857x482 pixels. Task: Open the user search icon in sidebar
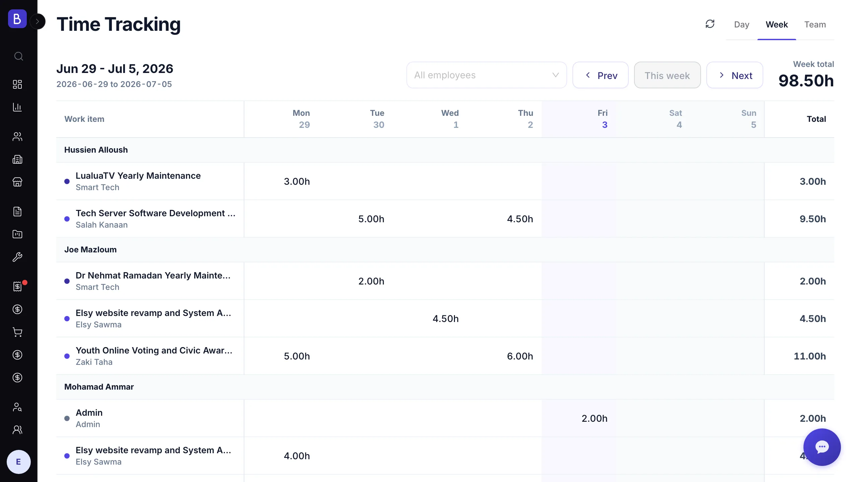pos(17,407)
